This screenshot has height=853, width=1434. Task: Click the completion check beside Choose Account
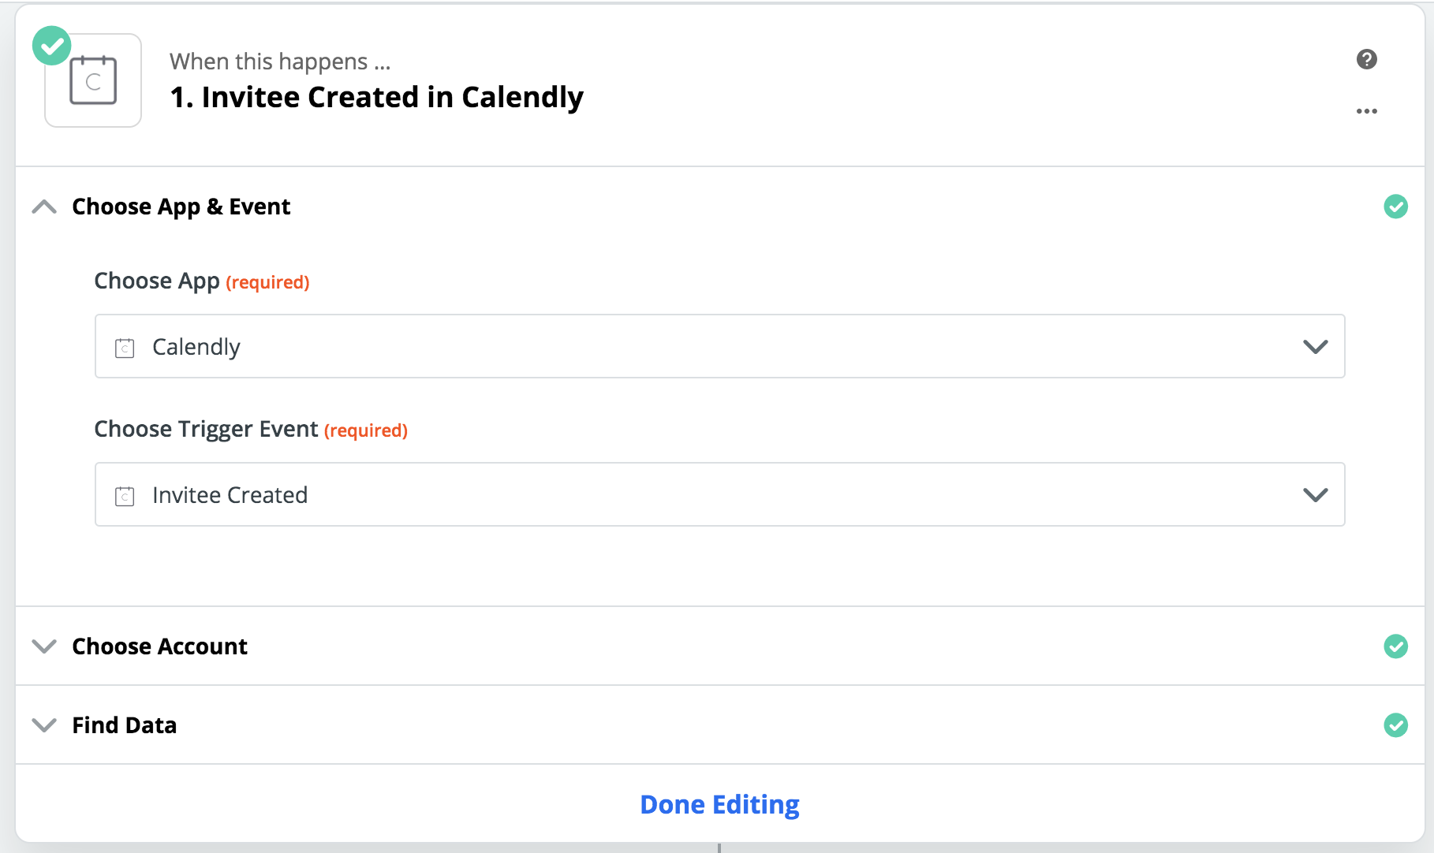(1396, 646)
